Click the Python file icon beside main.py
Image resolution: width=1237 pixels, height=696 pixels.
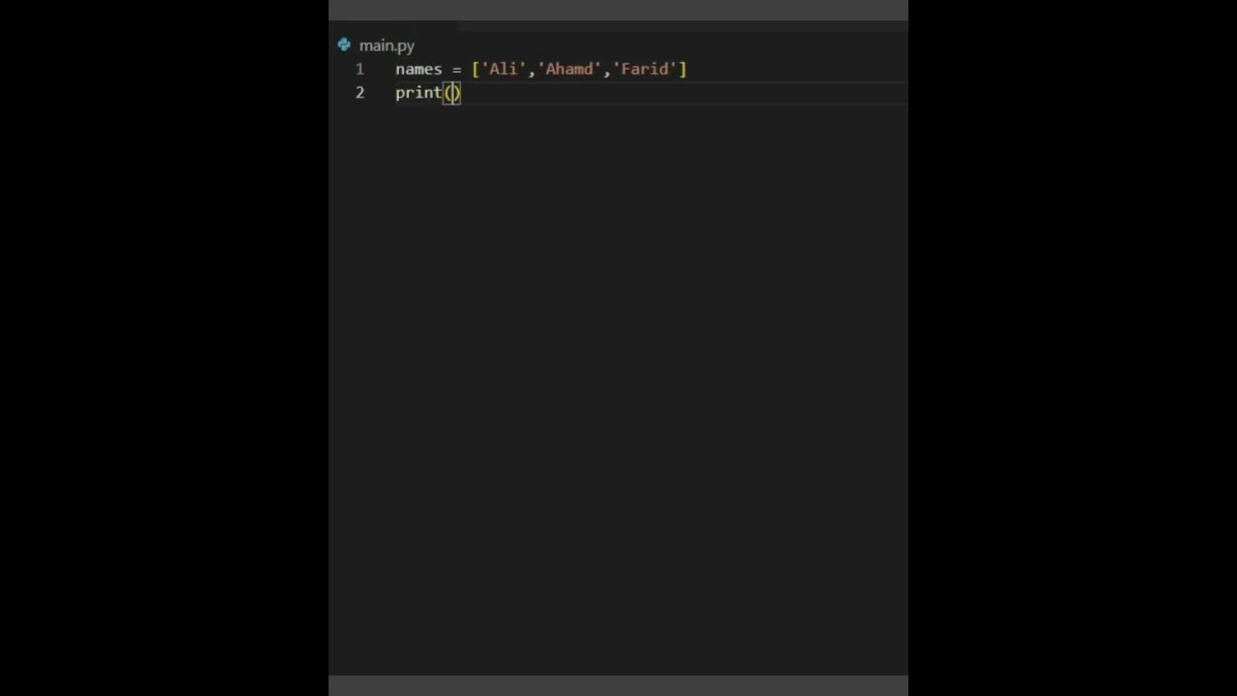pyautogui.click(x=344, y=44)
